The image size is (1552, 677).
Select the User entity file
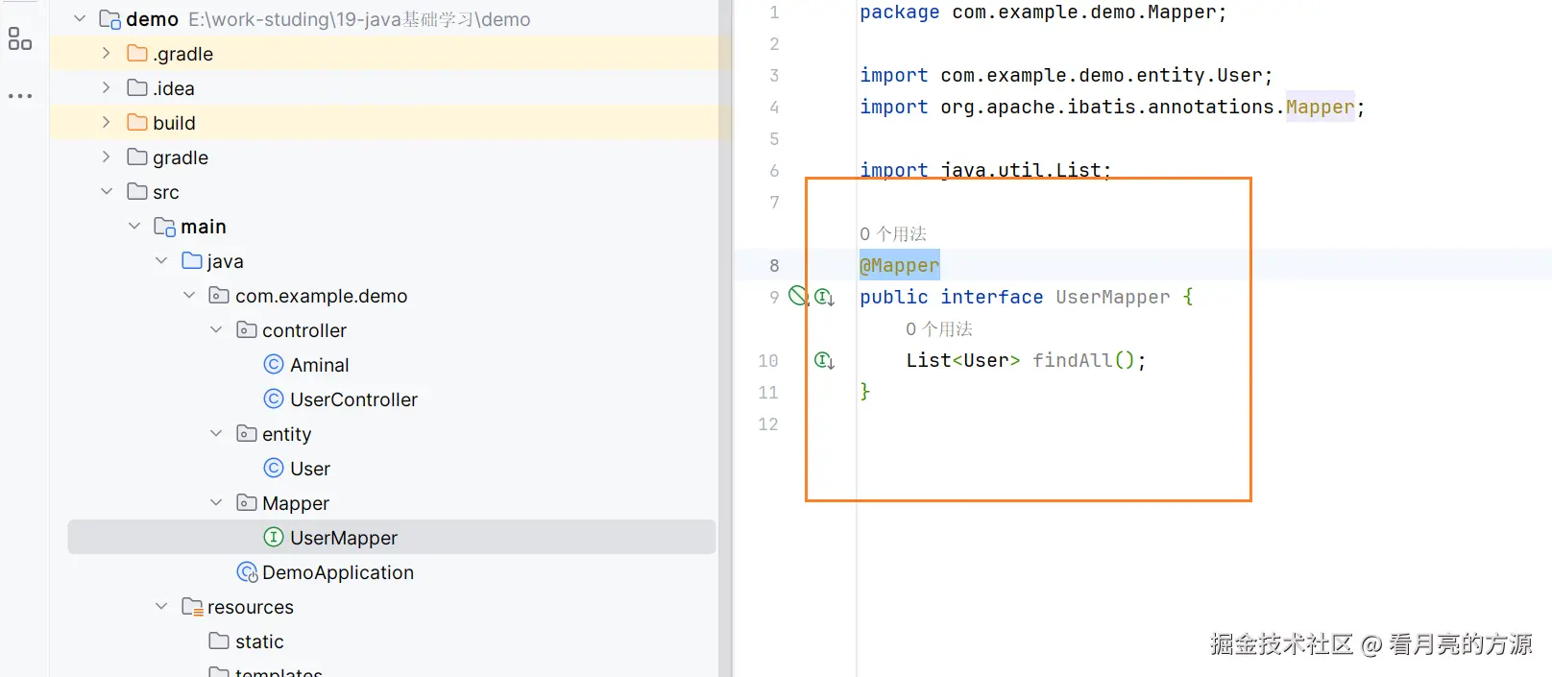[310, 469]
